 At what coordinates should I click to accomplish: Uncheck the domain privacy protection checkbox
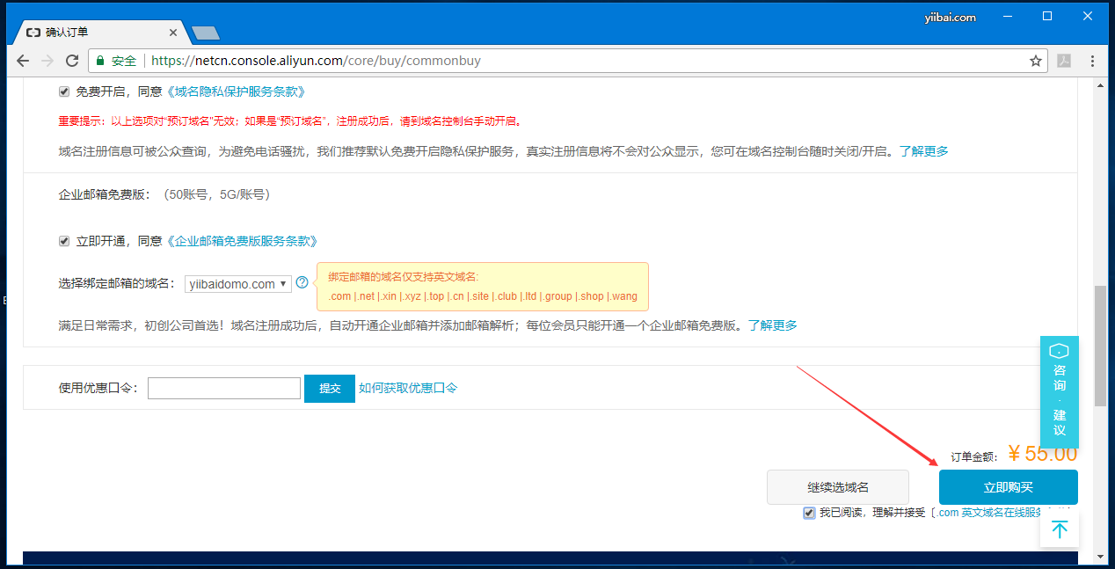tap(64, 91)
